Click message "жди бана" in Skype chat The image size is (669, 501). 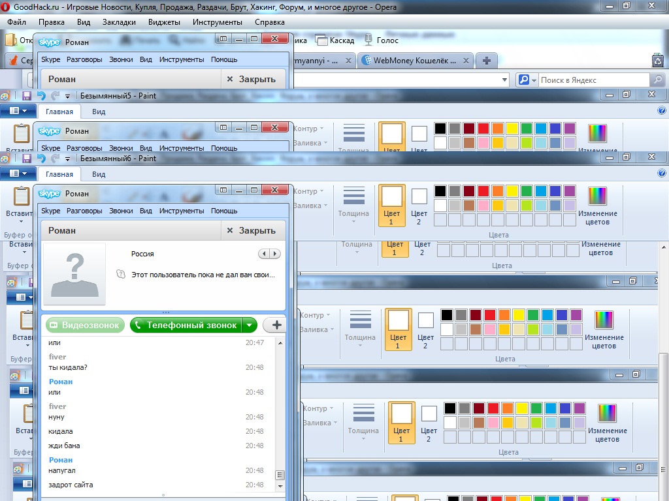[x=64, y=446]
